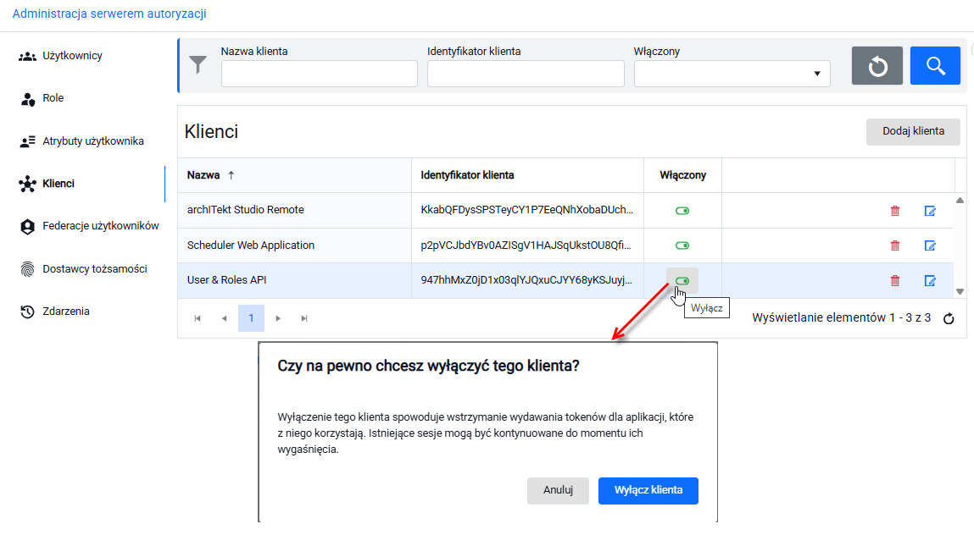Image resolution: width=974 pixels, height=535 pixels.
Task: Open the Włączony filter dropdown
Action: (x=732, y=74)
